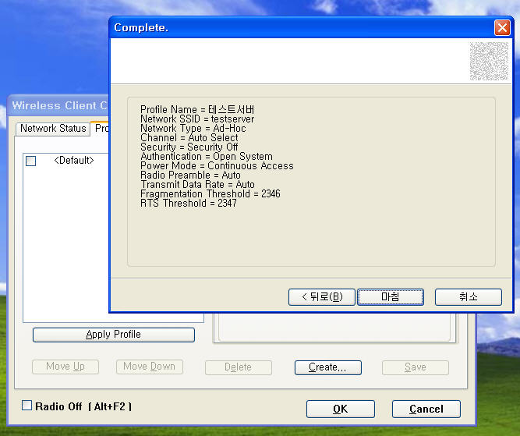Select the <Default> profile entry

74,161
